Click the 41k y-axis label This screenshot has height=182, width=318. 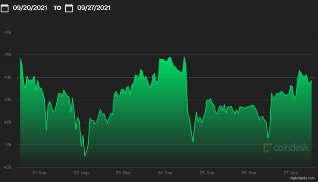[8, 145]
